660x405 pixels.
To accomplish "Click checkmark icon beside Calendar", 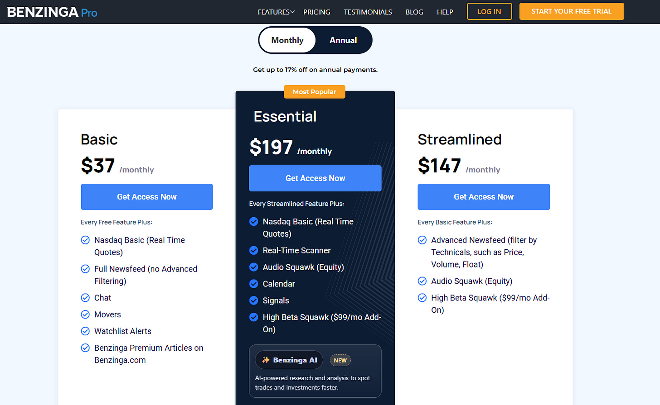I will tap(254, 284).
